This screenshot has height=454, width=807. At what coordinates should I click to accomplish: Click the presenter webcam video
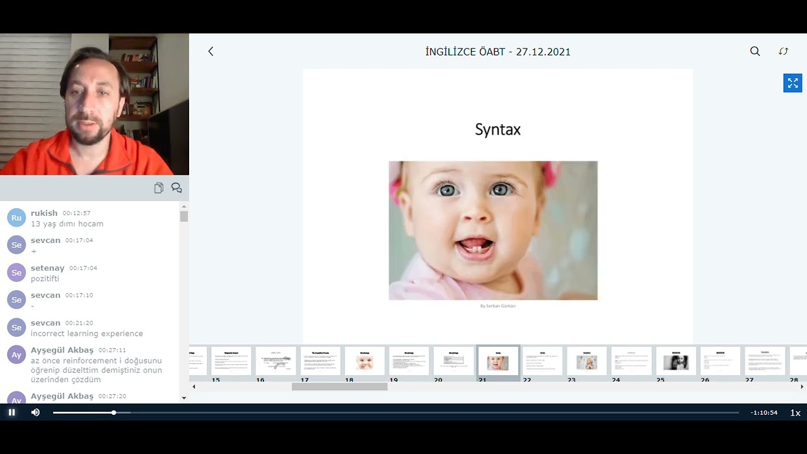coord(95,104)
